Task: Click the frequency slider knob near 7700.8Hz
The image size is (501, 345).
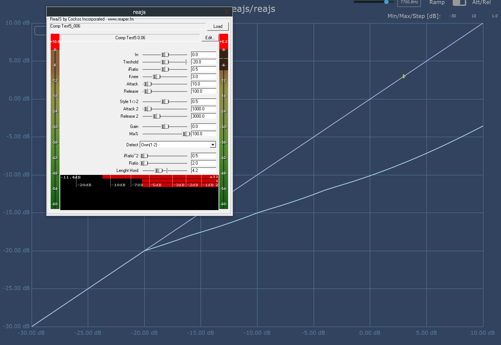Action: click(x=386, y=2)
